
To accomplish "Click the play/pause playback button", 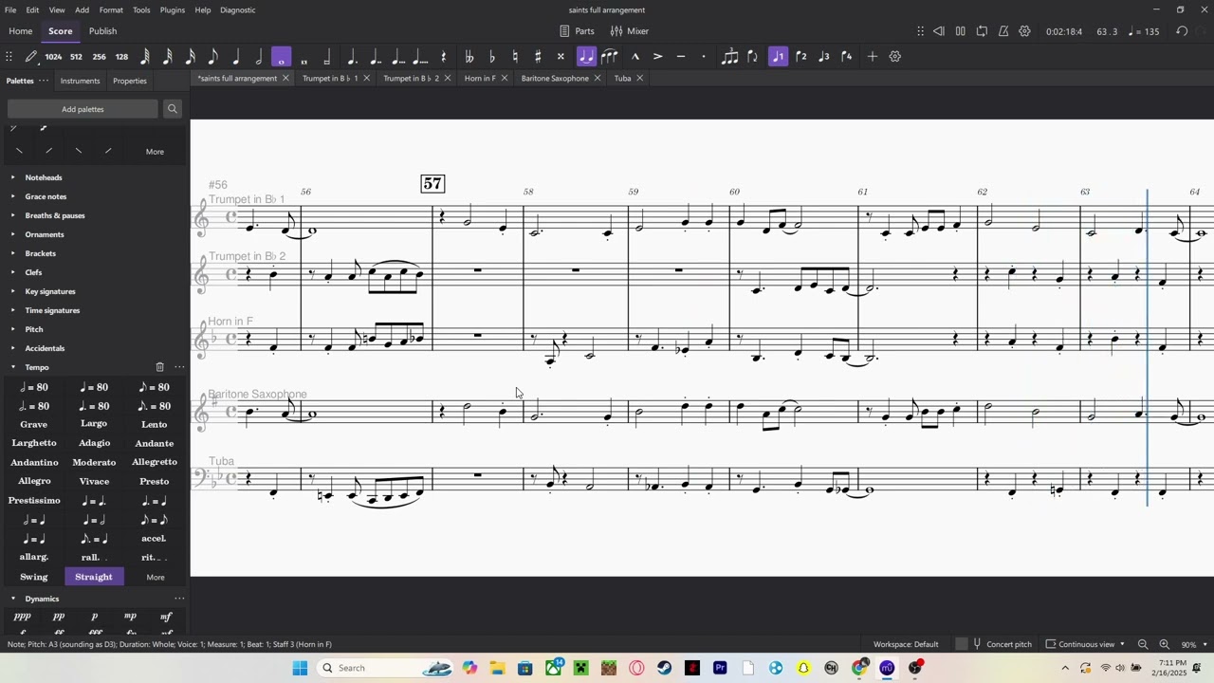I will tap(960, 31).
